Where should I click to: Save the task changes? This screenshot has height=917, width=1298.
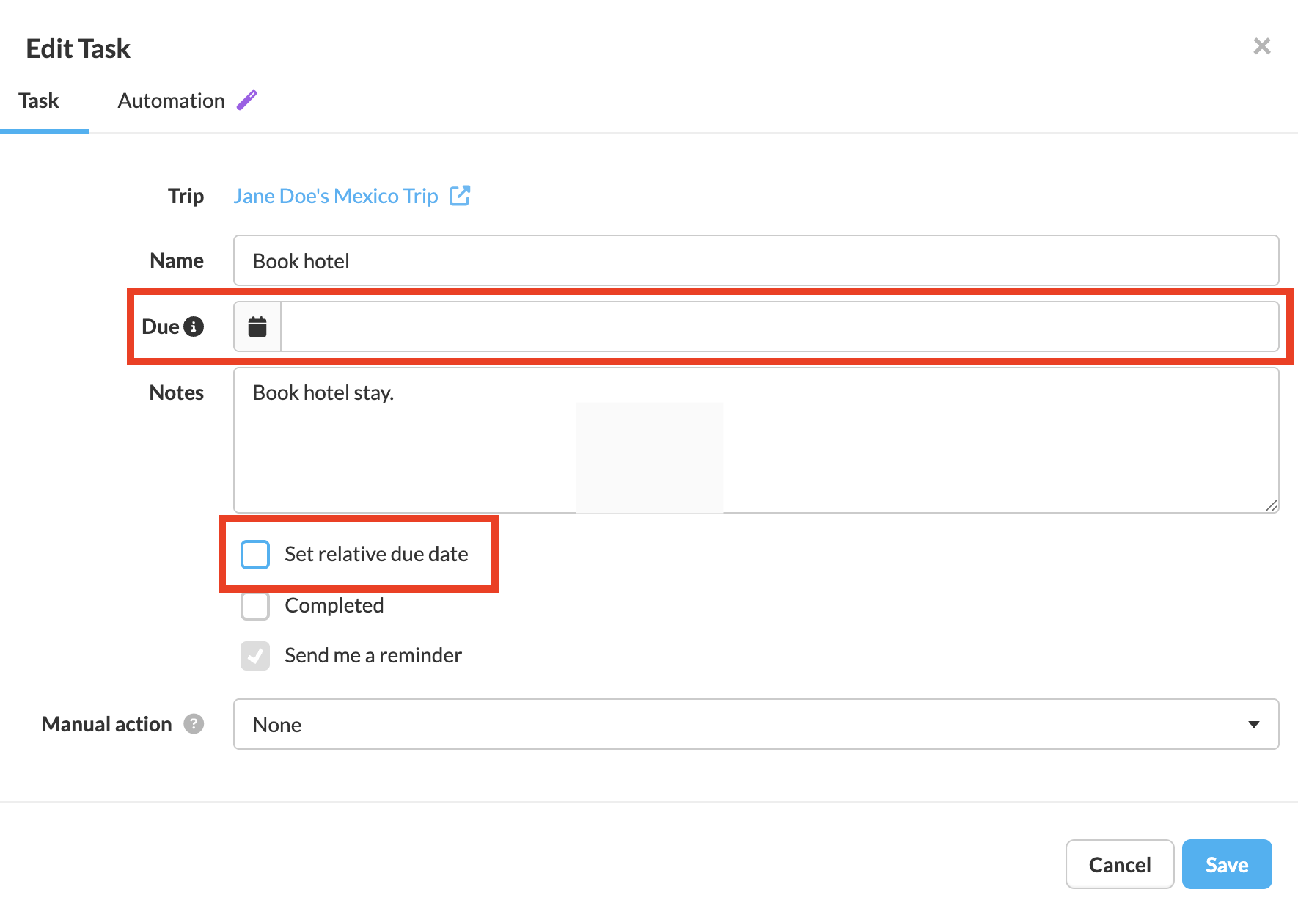coord(1226,864)
